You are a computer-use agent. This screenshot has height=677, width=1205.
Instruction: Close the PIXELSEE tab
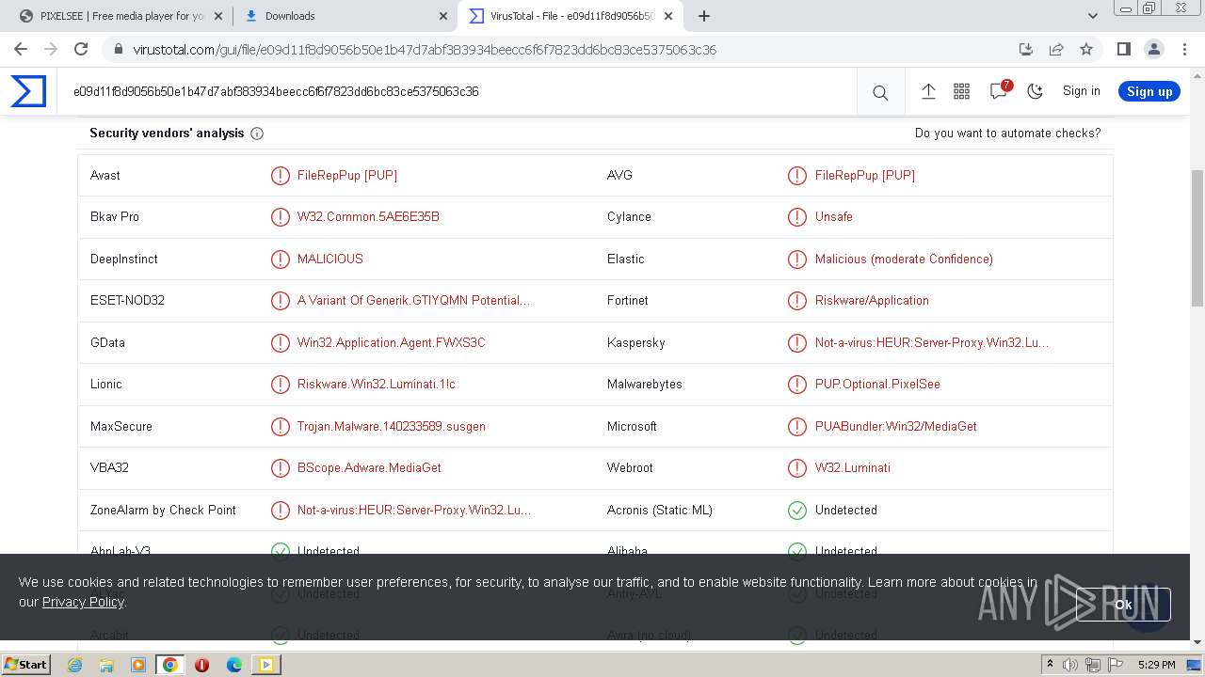pyautogui.click(x=218, y=16)
